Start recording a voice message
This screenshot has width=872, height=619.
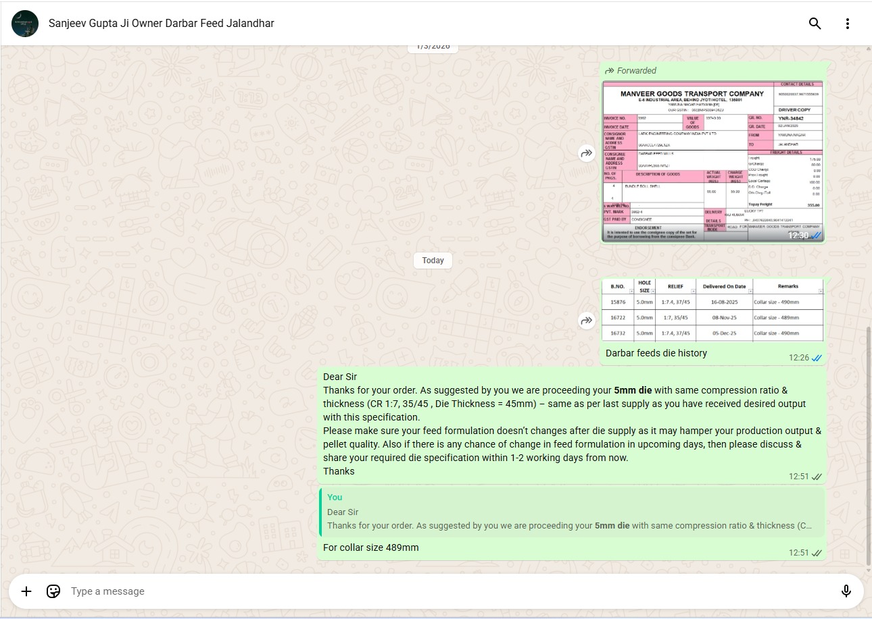click(846, 591)
